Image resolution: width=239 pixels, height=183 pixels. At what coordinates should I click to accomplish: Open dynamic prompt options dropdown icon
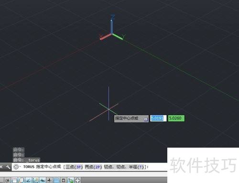[146, 119]
